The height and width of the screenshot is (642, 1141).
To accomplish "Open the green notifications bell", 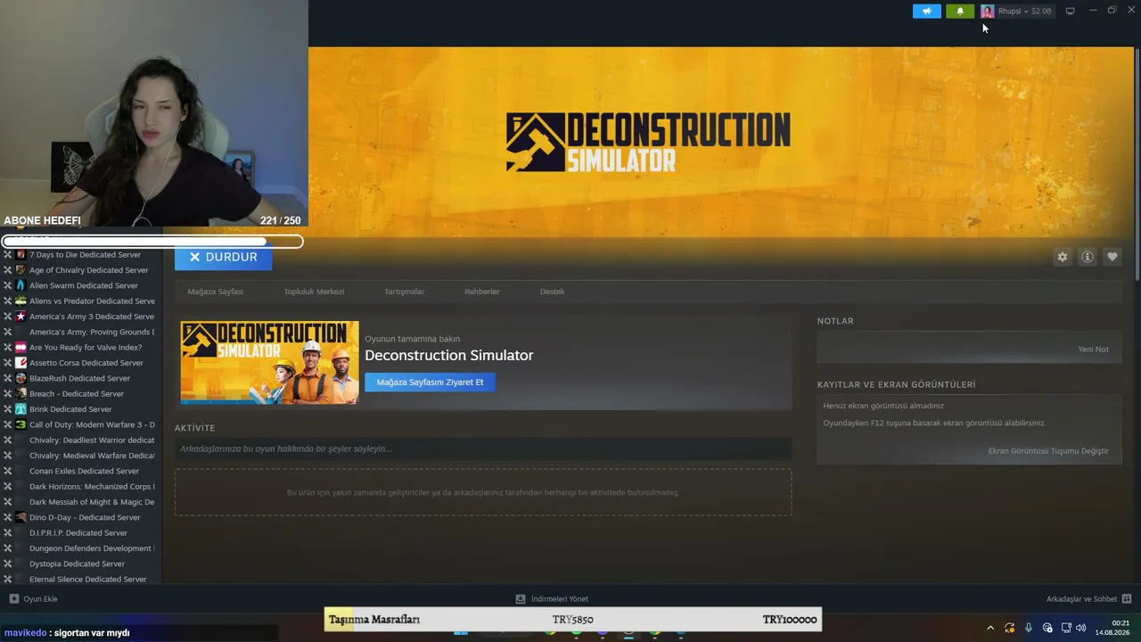I will [960, 11].
